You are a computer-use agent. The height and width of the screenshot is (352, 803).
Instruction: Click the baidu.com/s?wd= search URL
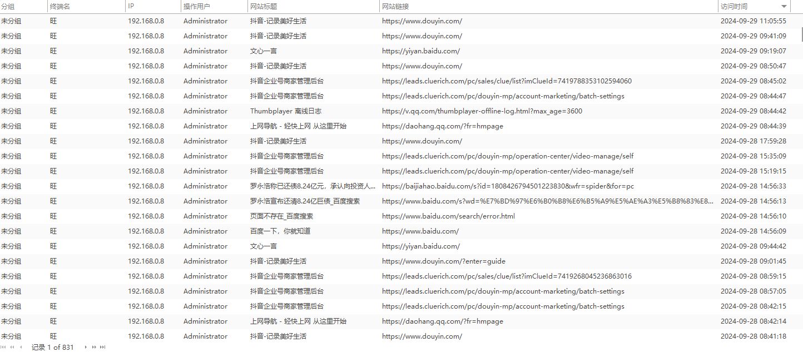548,201
